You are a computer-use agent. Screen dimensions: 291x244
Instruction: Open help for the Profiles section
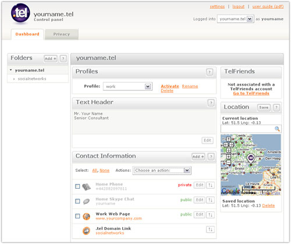[210, 72]
